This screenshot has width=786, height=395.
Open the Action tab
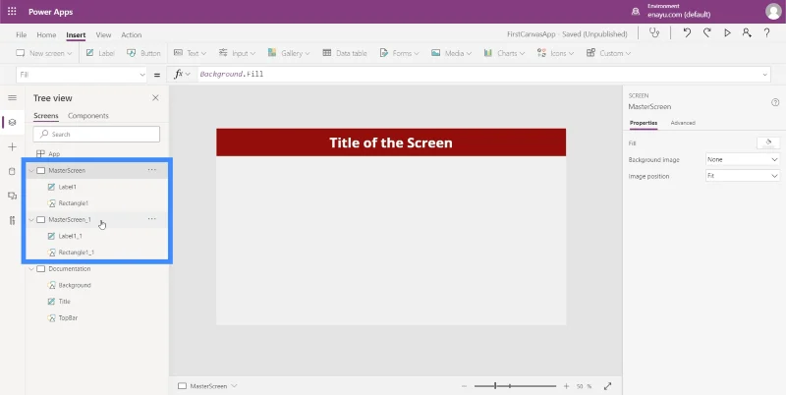click(132, 34)
